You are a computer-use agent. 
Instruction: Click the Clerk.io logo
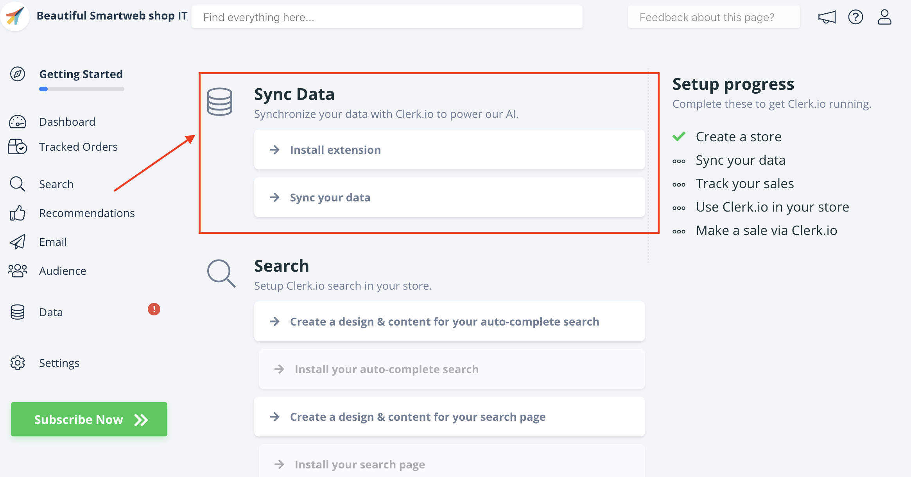click(x=14, y=16)
